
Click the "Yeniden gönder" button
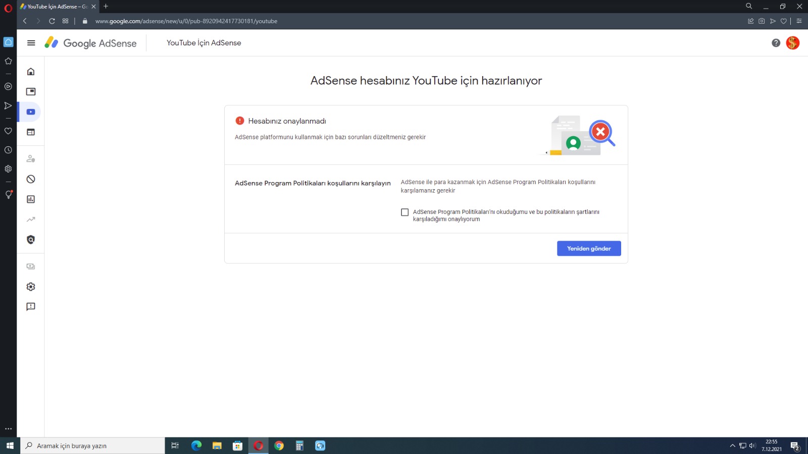(589, 248)
